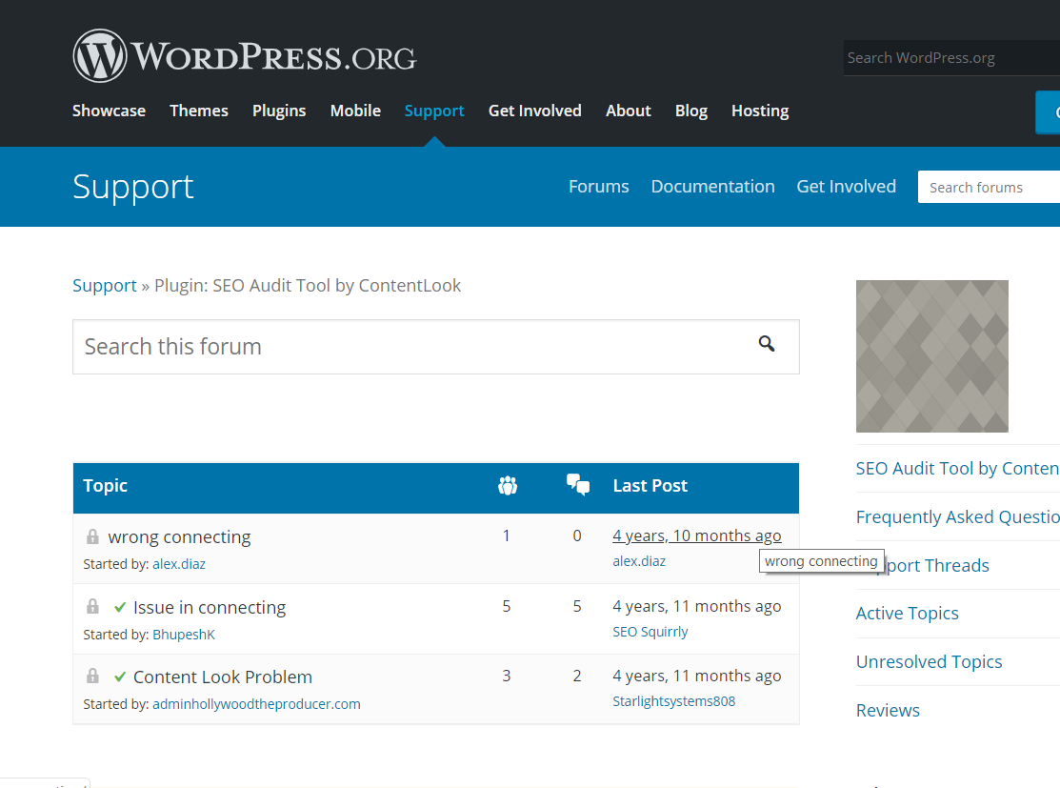Open the plugin banner thumbnail image
1060x788 pixels.
[932, 356]
